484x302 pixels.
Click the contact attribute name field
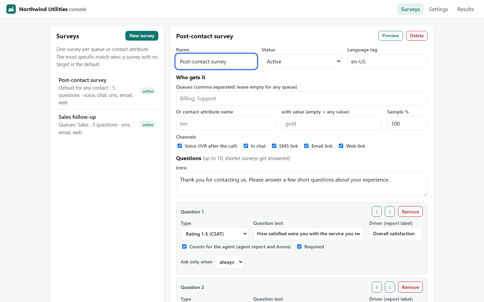pyautogui.click(x=226, y=123)
